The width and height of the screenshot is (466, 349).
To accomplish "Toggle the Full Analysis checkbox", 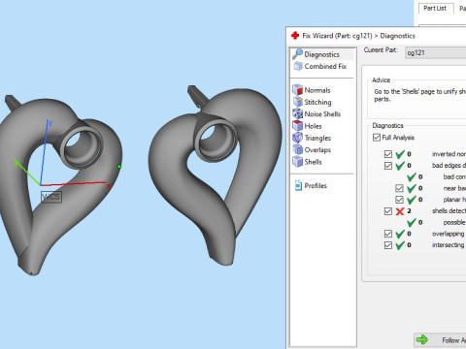I will click(377, 138).
